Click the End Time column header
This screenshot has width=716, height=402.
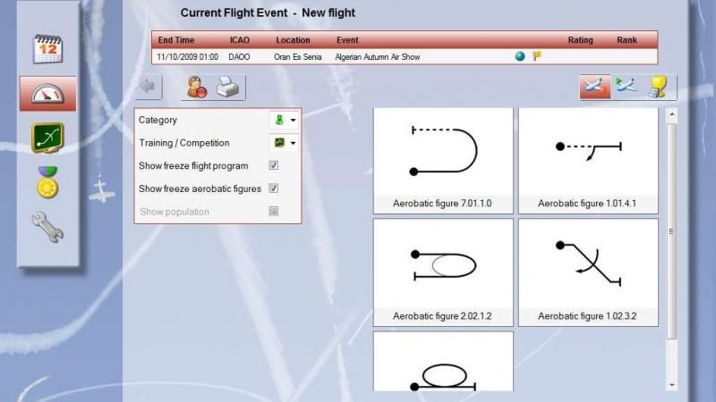point(177,40)
